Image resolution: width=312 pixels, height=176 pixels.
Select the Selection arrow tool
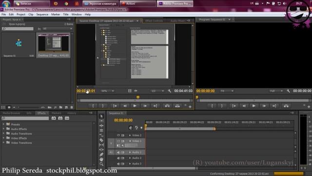point(101,116)
